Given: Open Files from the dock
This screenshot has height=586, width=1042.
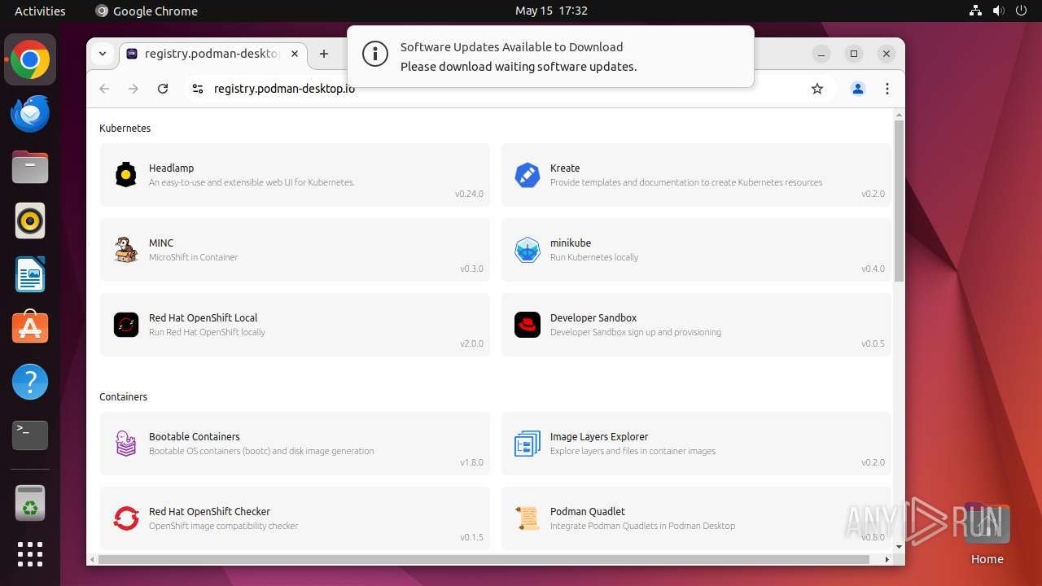Looking at the screenshot, I should 30,168.
